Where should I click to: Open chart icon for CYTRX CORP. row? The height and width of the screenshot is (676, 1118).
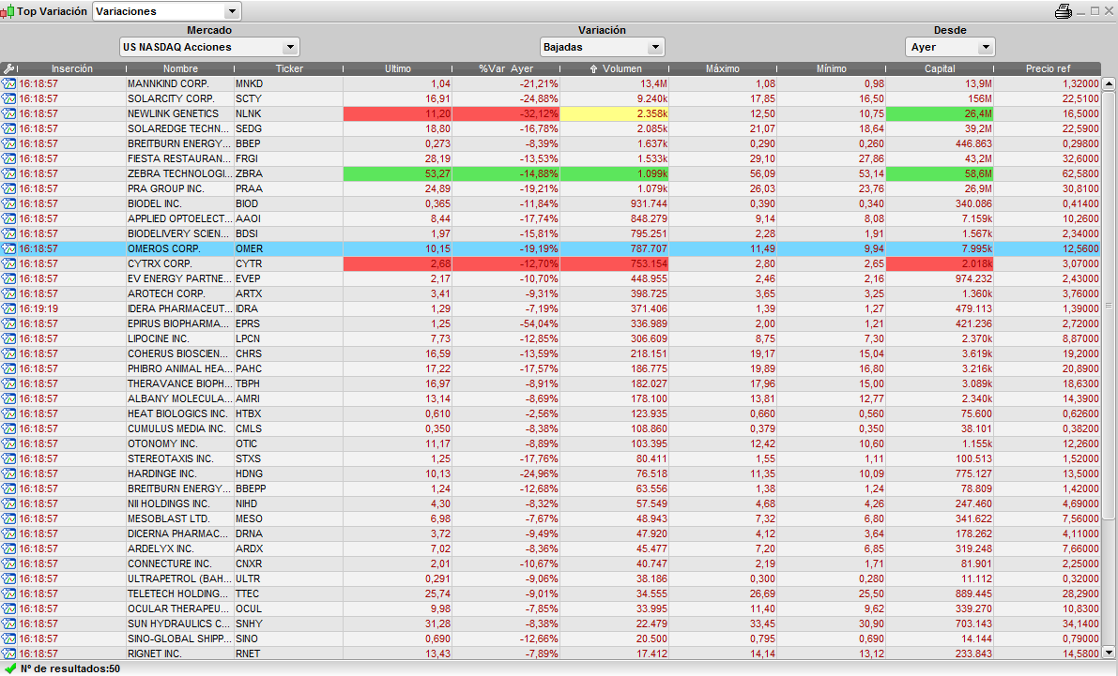pos(8,263)
